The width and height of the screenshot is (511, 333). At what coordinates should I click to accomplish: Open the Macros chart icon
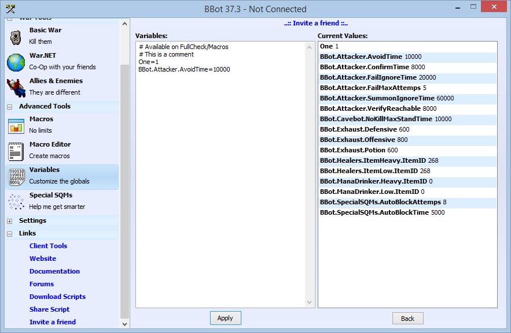pos(16,125)
